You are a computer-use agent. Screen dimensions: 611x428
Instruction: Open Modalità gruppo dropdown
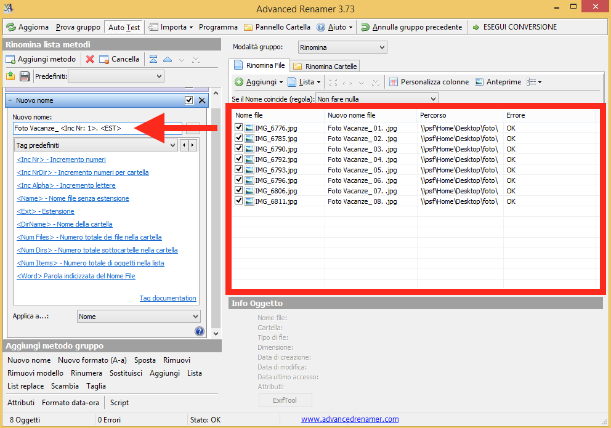tap(342, 47)
